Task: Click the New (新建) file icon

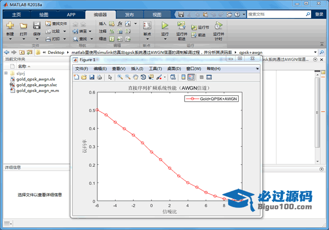Action: [x=10, y=26]
